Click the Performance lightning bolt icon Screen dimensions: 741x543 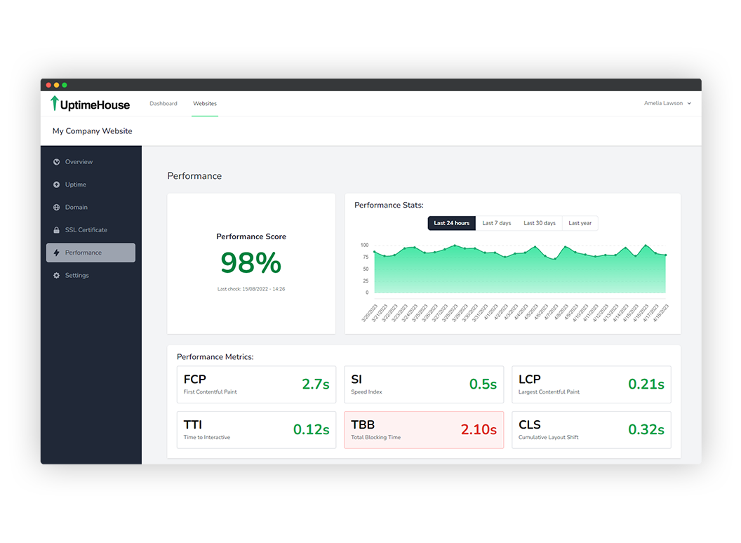[x=57, y=253]
